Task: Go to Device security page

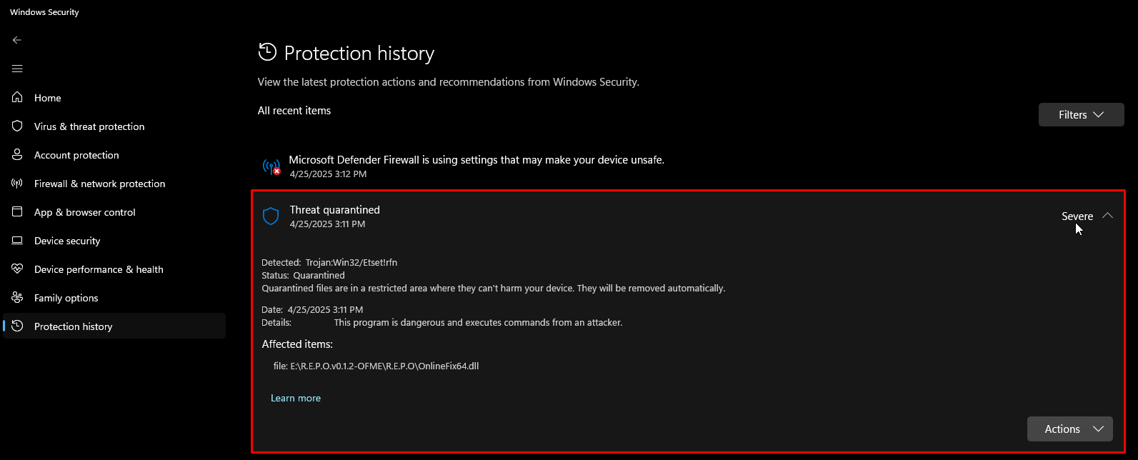Action: click(67, 241)
